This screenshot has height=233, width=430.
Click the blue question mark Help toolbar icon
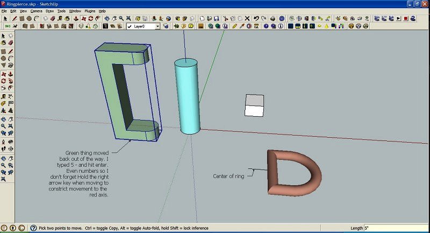[266, 26]
